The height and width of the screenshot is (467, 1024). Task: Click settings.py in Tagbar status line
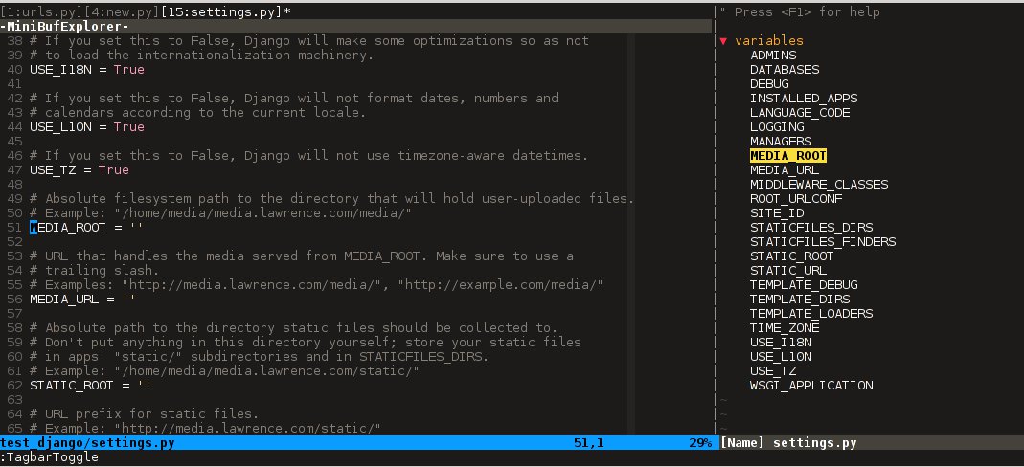pyautogui.click(x=815, y=443)
